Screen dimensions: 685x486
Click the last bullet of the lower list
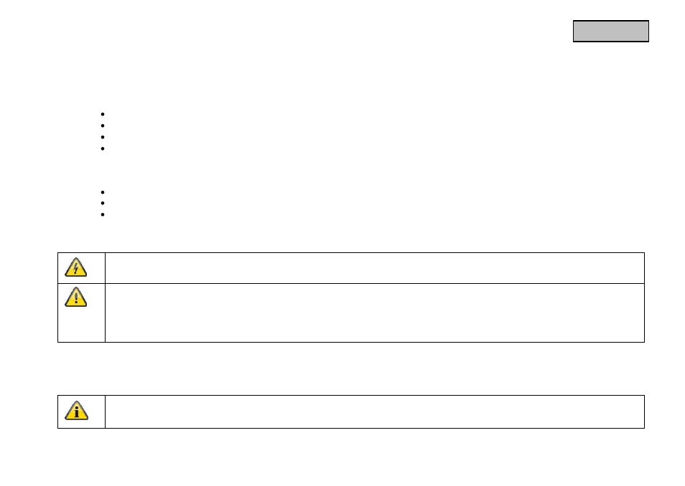[103, 214]
